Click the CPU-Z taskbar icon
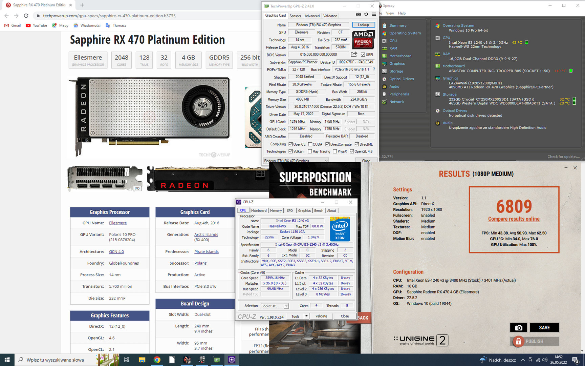The image size is (585, 366). (232, 360)
